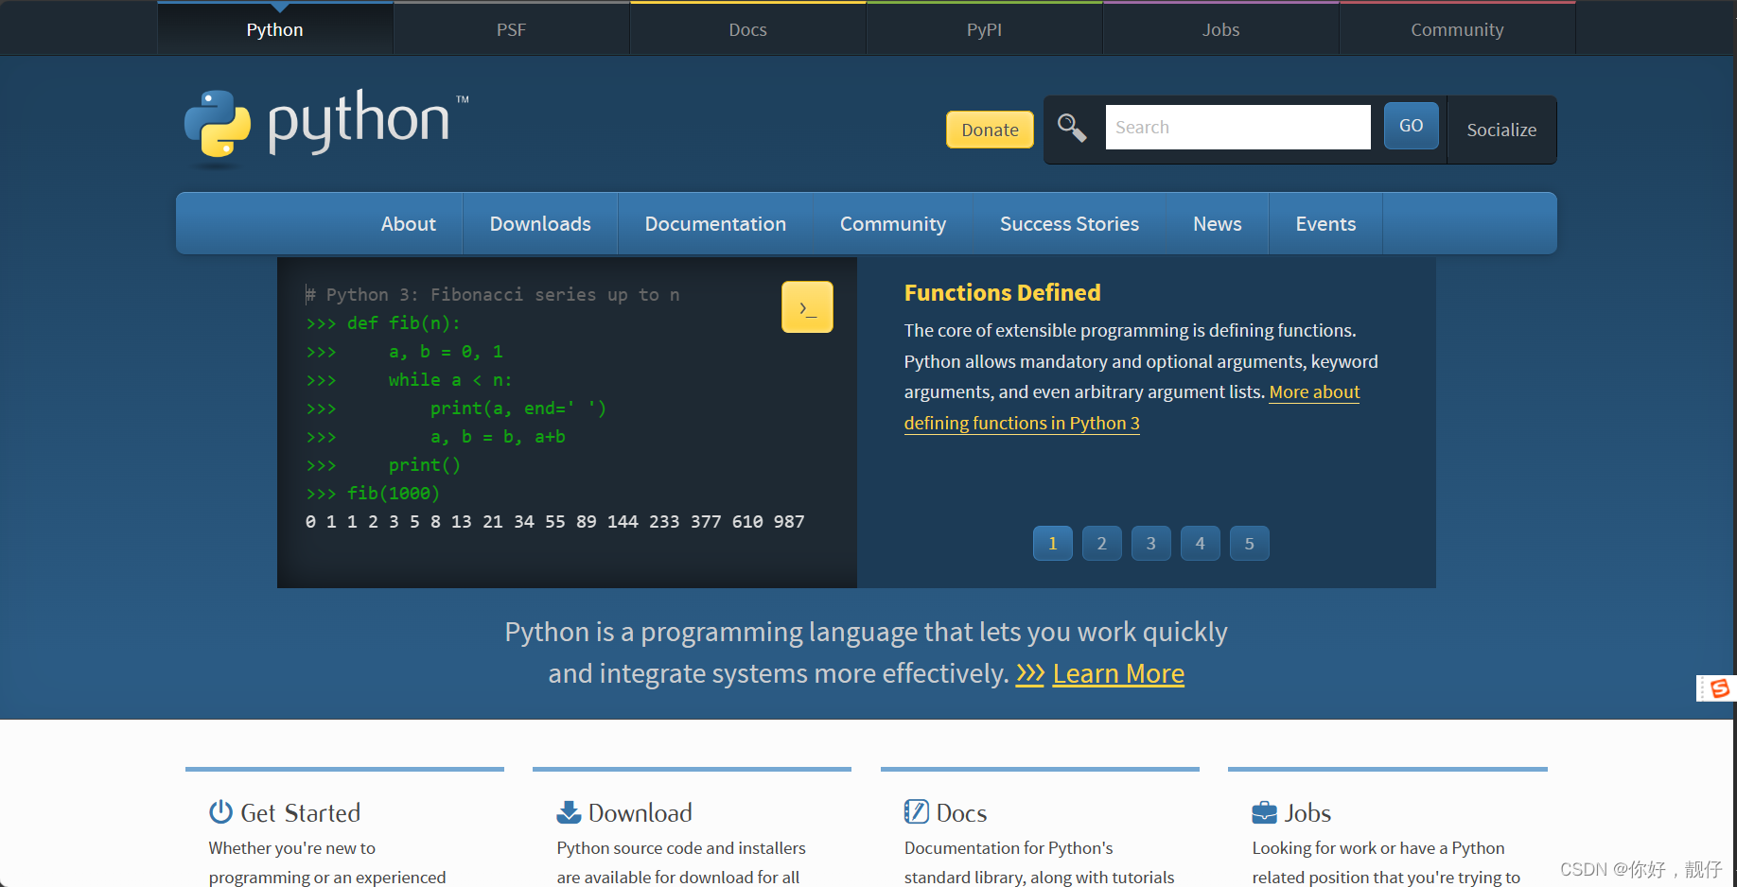This screenshot has width=1737, height=887.
Task: Open the Socialize menu
Action: click(1501, 130)
